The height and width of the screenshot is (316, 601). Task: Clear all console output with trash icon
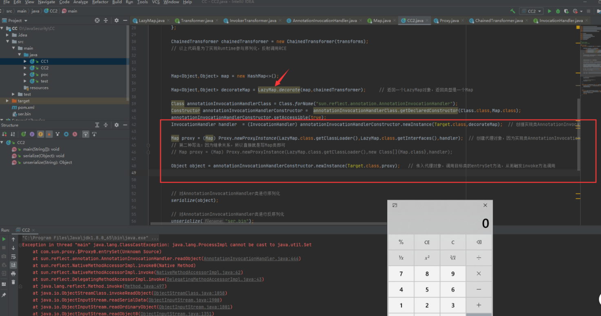coord(13,282)
